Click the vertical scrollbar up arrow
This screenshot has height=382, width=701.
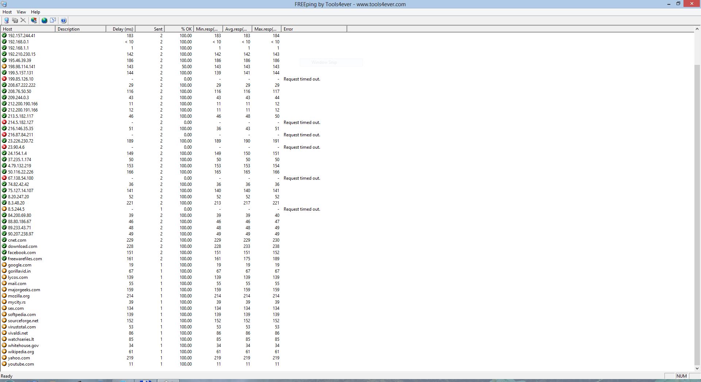click(x=697, y=29)
